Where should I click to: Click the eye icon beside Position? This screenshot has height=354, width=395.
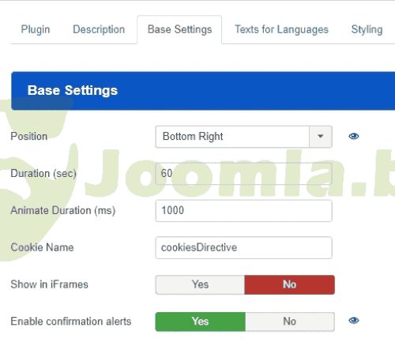[354, 136]
